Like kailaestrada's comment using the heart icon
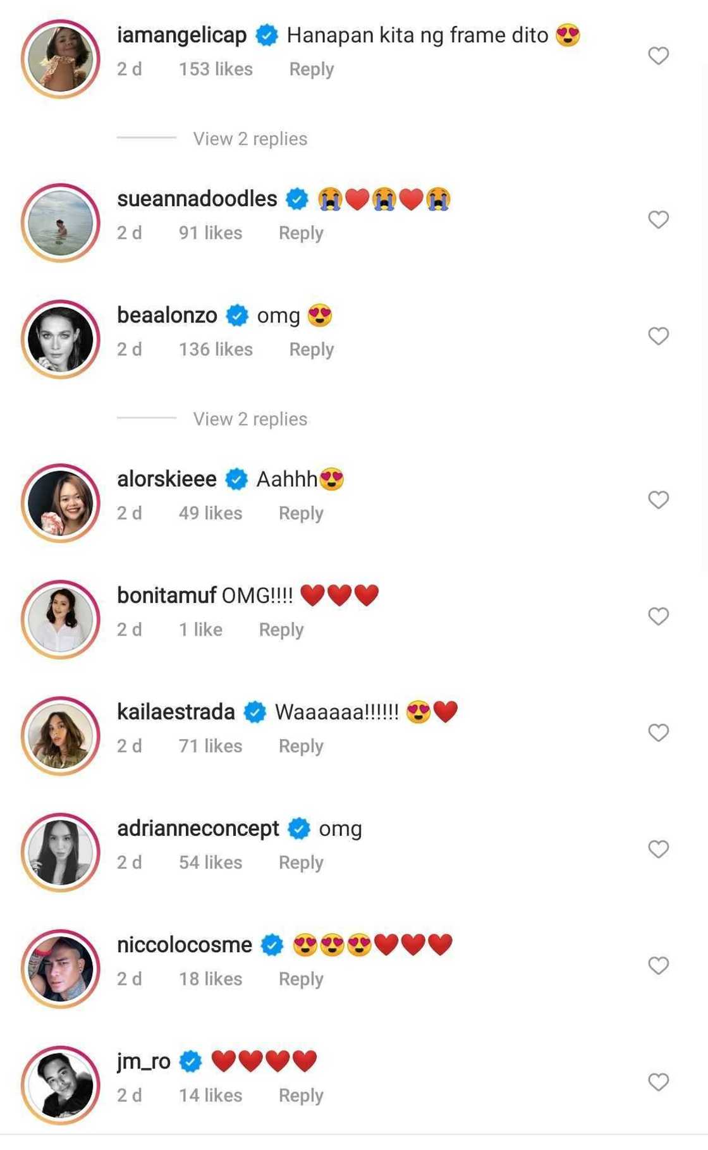708x1150 pixels. (x=658, y=732)
